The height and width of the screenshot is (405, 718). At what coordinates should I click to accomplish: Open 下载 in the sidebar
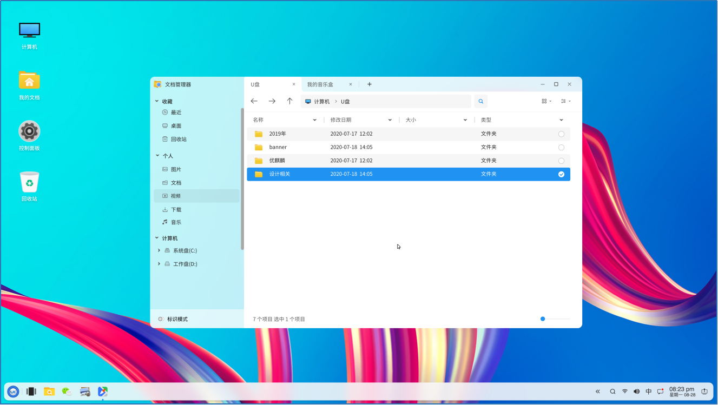(176, 209)
